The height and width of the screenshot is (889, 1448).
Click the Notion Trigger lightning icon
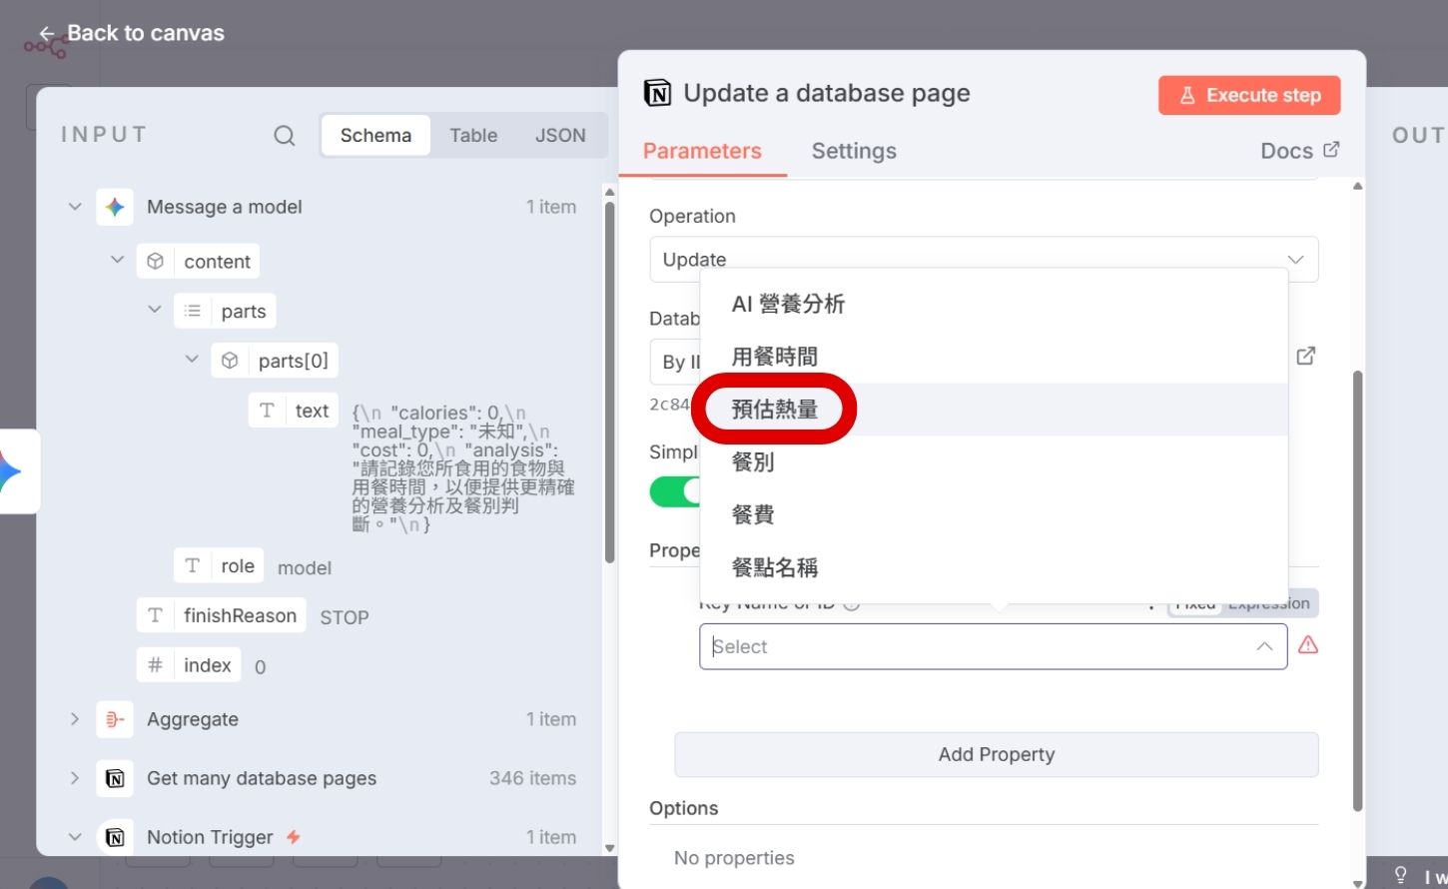[x=291, y=837]
